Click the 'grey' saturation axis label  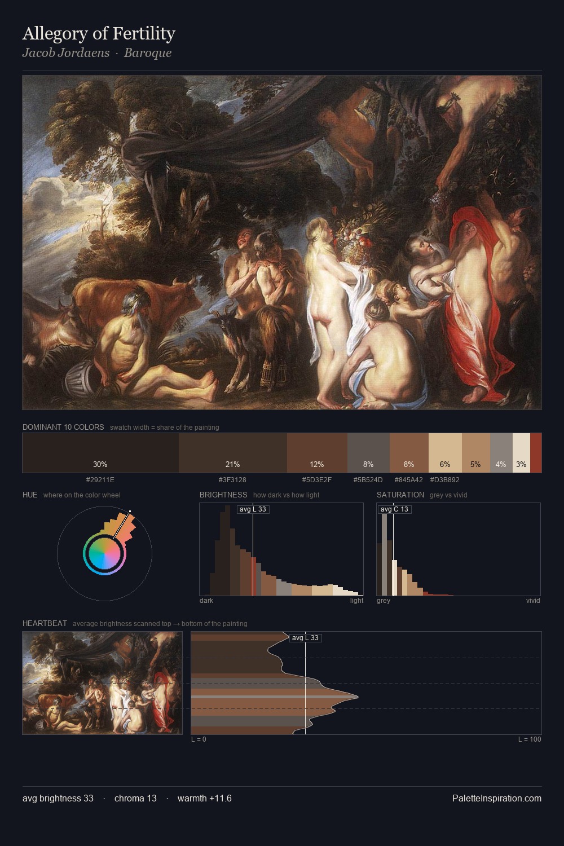[384, 601]
